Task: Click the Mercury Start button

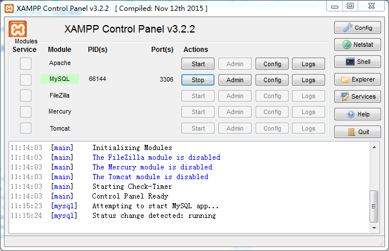Action: tap(198, 112)
